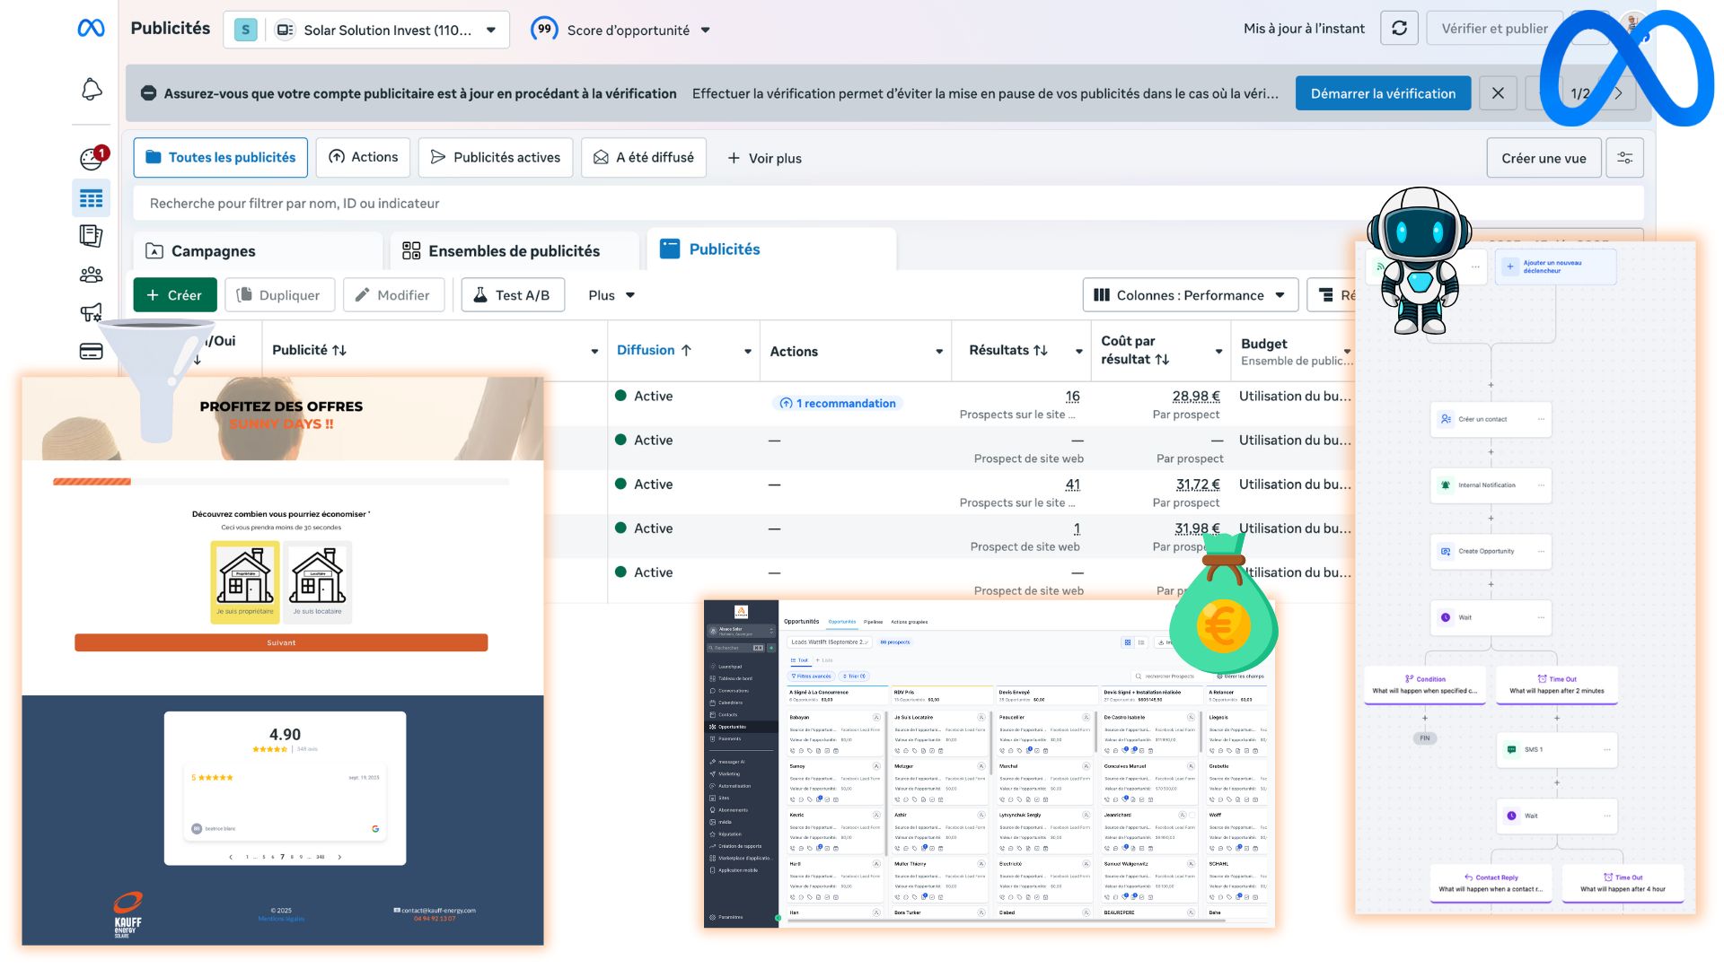Click the notifications bell icon

point(92,89)
